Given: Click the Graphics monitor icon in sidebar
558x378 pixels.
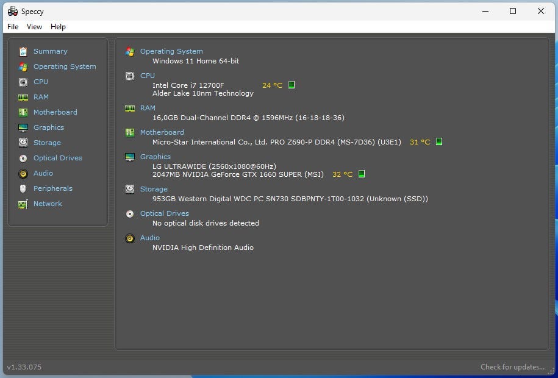Looking at the screenshot, I should 23,128.
